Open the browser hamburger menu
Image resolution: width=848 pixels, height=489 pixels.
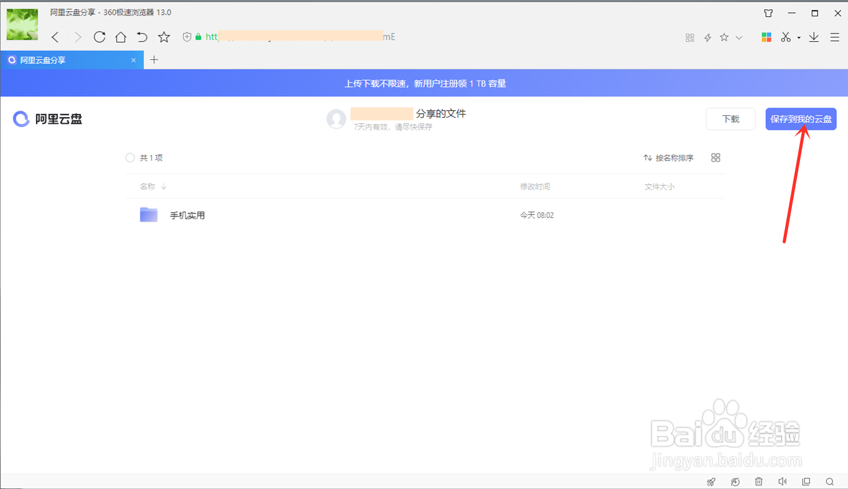(x=835, y=37)
